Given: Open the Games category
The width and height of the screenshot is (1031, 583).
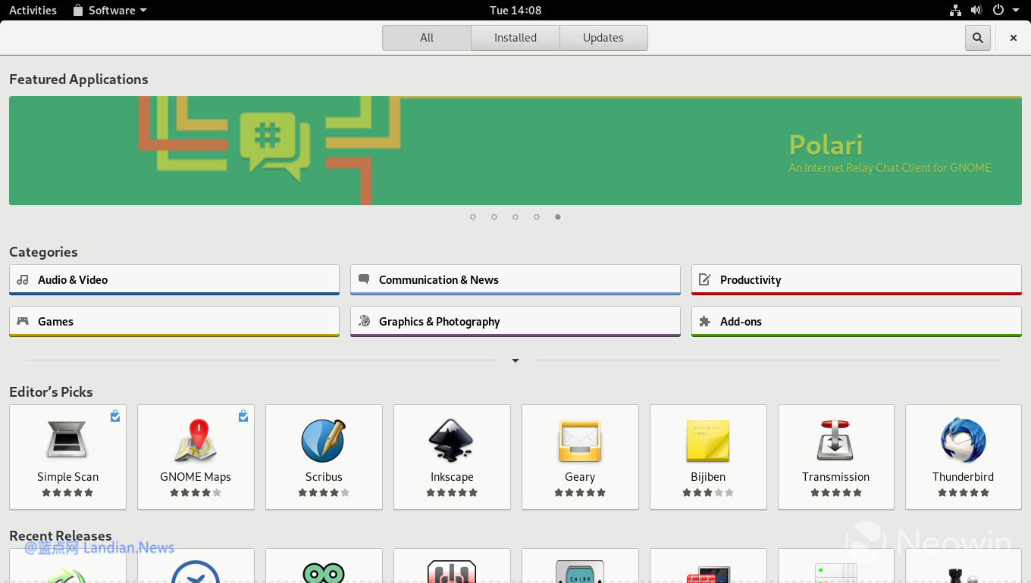Looking at the screenshot, I should [174, 321].
